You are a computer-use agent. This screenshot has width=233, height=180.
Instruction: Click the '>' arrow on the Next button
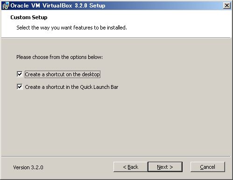tap(171, 167)
